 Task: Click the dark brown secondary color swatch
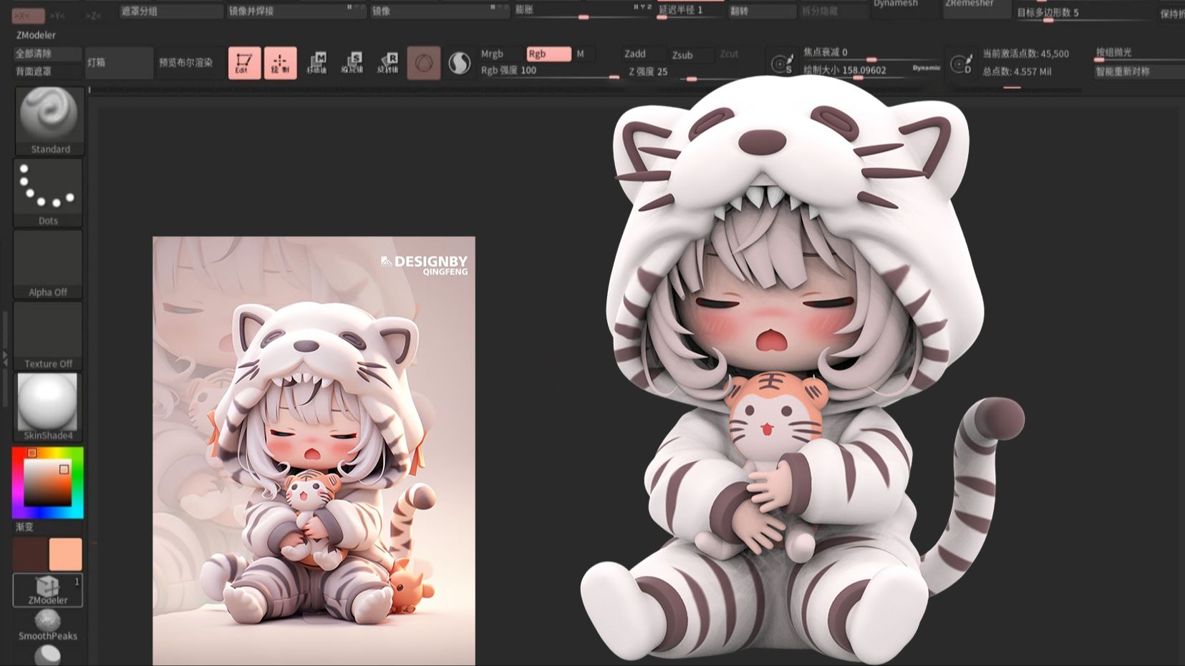coord(30,555)
